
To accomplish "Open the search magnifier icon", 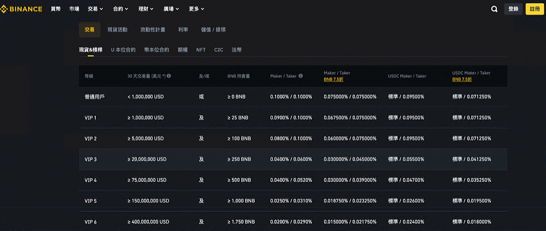I will pos(494,9).
